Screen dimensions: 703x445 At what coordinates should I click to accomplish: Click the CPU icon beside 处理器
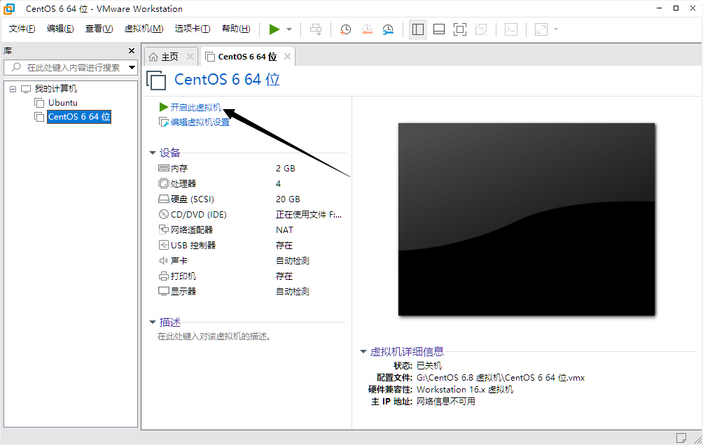click(x=164, y=184)
